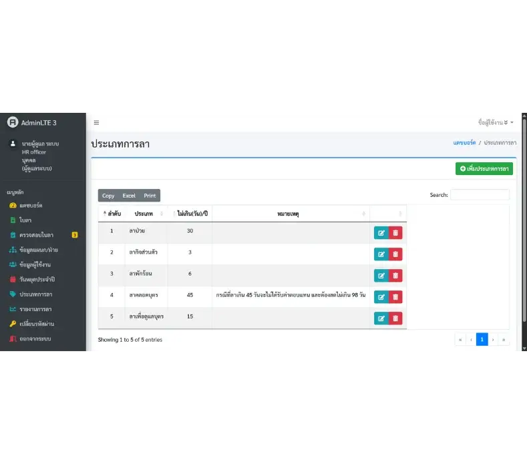Click the delete trash icon for ลาป่วย
The width and height of the screenshot is (527, 464).
[395, 232]
